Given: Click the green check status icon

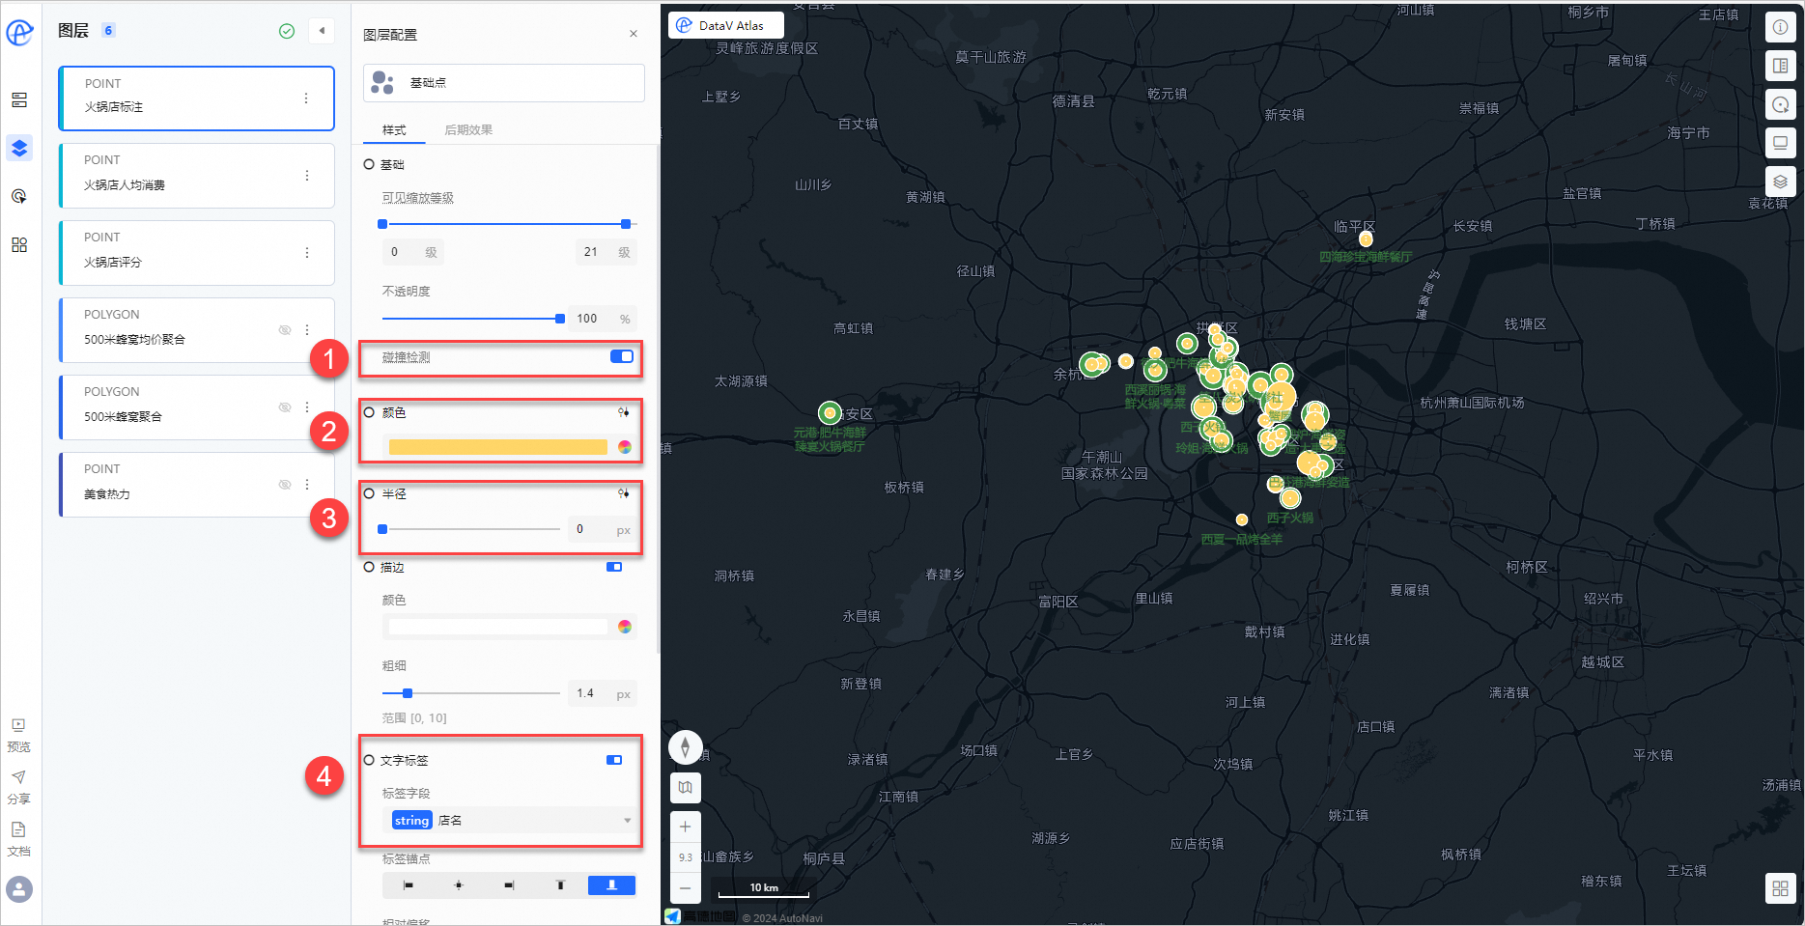Looking at the screenshot, I should coord(287,31).
